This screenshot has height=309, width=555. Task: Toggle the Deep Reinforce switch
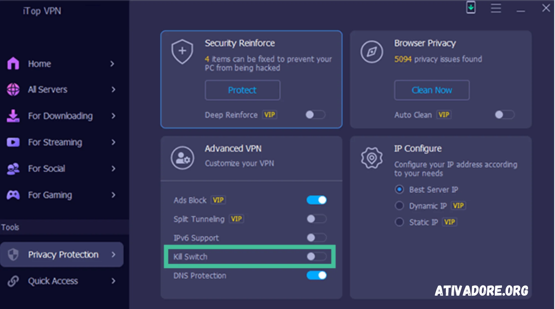tap(315, 114)
